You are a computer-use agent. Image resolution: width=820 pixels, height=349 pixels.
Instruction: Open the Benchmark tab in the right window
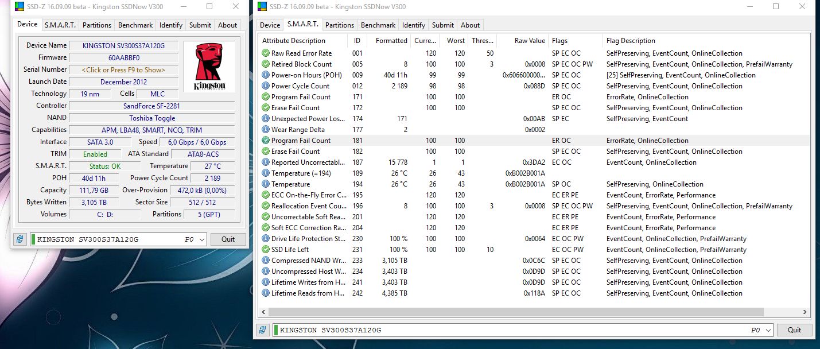pos(378,25)
